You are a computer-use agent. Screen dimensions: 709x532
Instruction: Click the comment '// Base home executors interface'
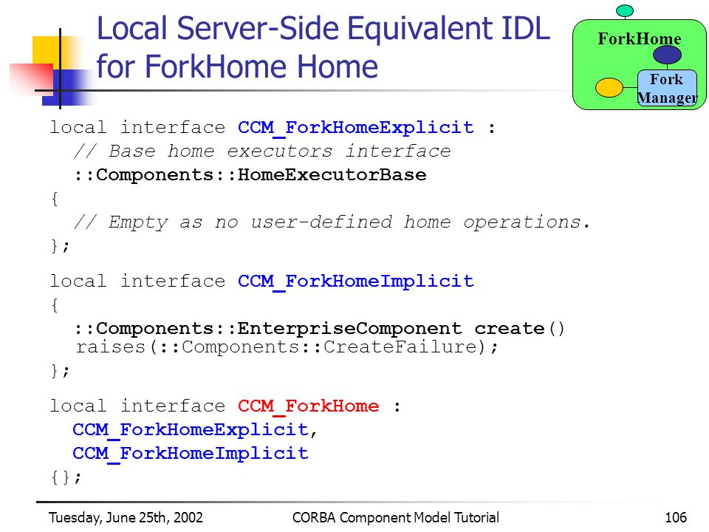(x=262, y=151)
